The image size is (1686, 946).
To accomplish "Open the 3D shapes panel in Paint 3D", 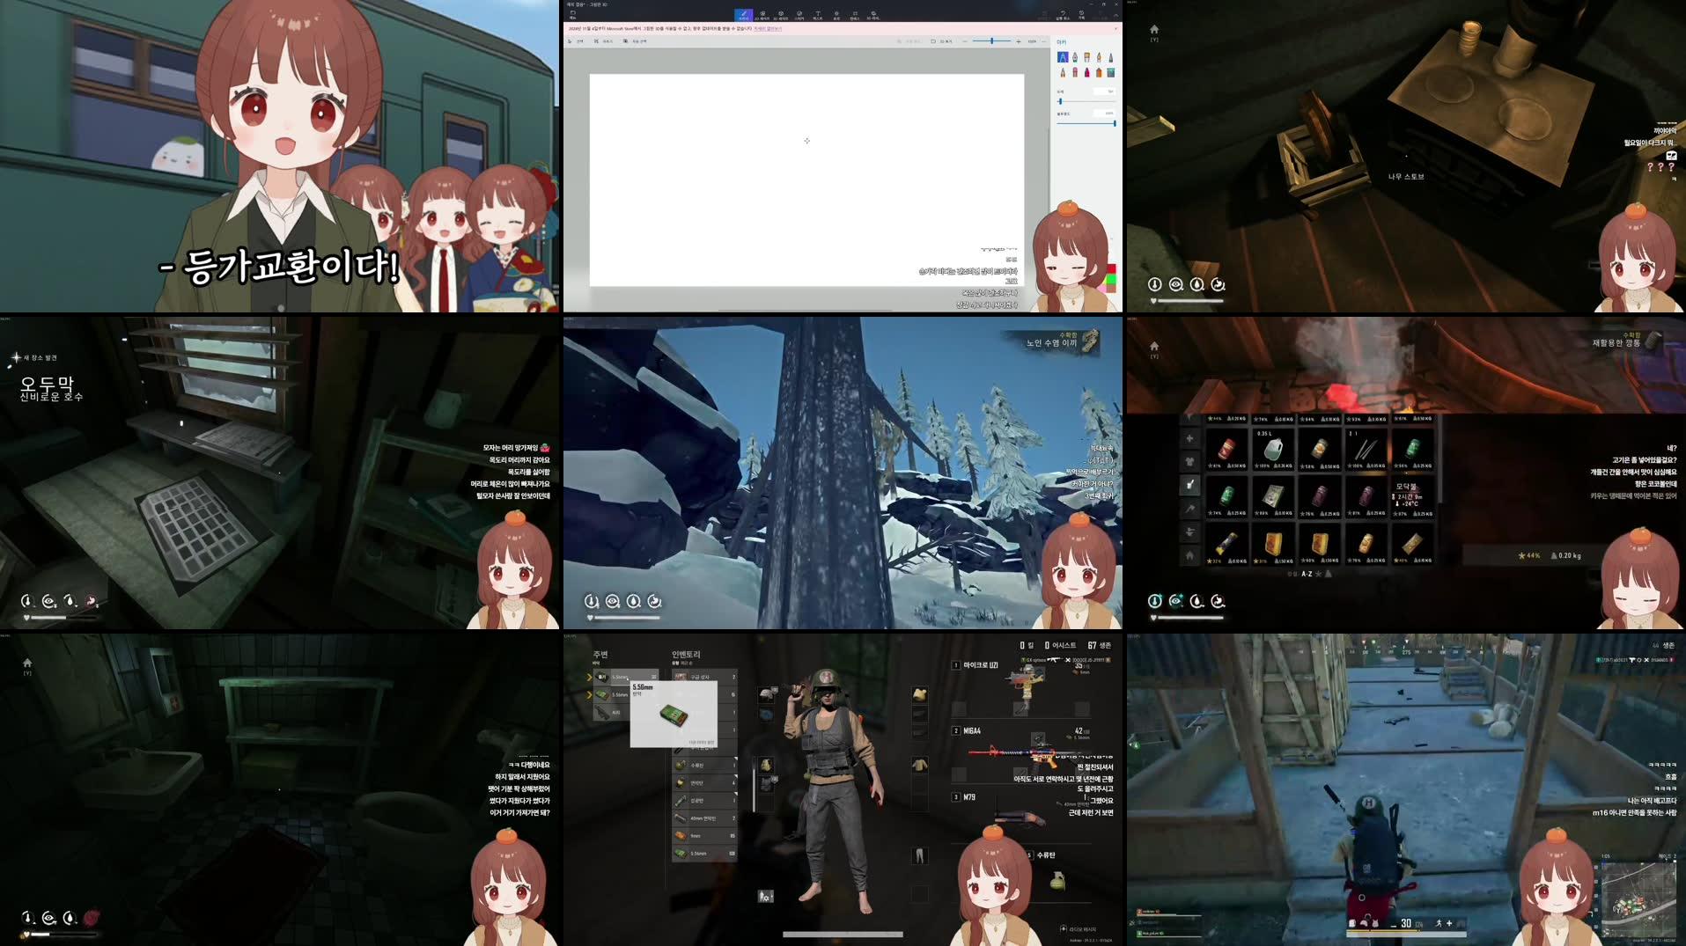I will tap(781, 14).
